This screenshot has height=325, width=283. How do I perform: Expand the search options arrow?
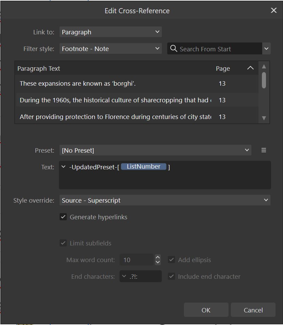(x=266, y=49)
